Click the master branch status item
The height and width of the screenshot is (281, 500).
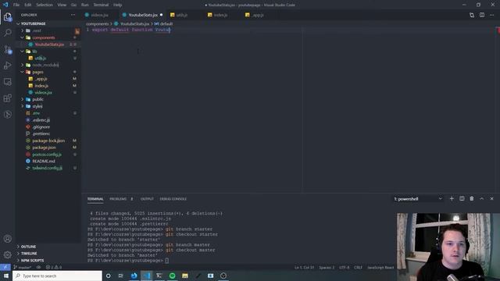(x=23, y=267)
